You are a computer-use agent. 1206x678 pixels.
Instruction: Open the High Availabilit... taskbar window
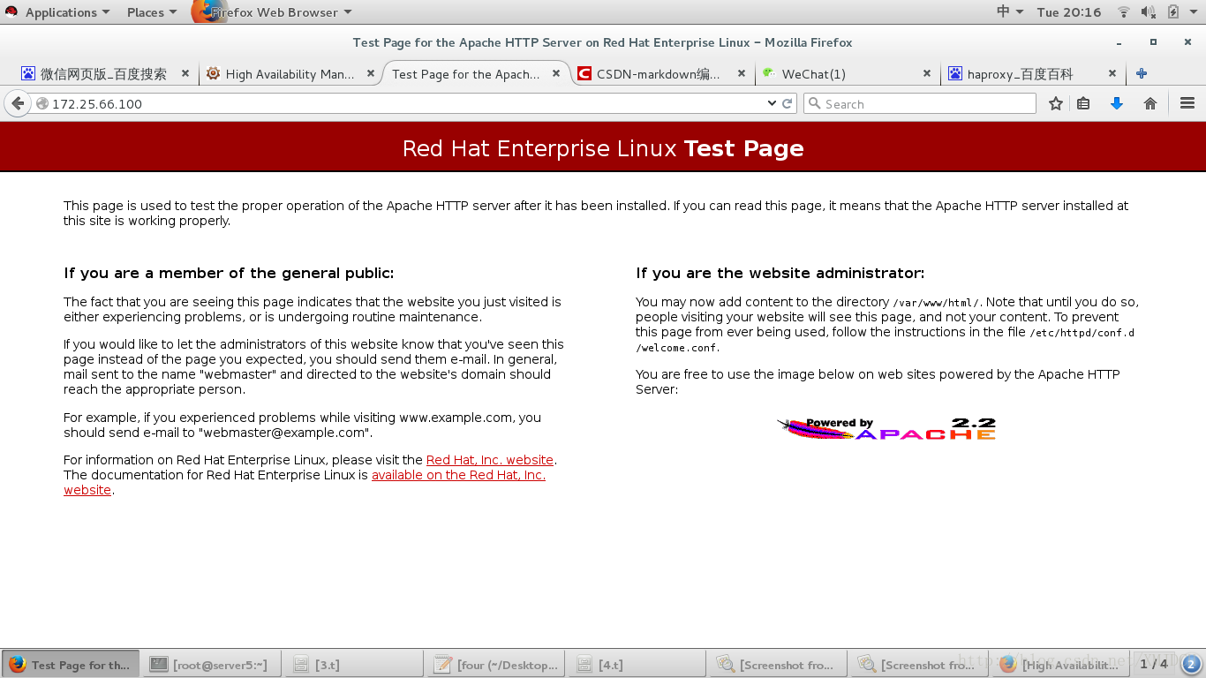(x=1060, y=664)
